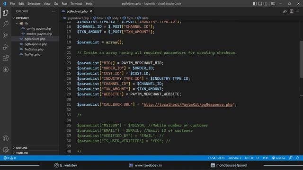Change the UTF-8 encoding setting

click(x=249, y=158)
